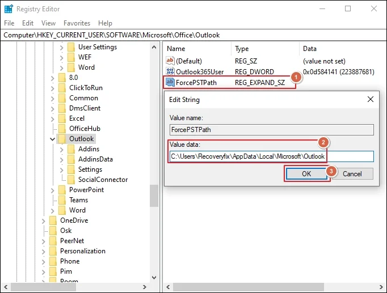387x293 pixels.
Task: Click the User Settings folder icon
Action: 71,47
